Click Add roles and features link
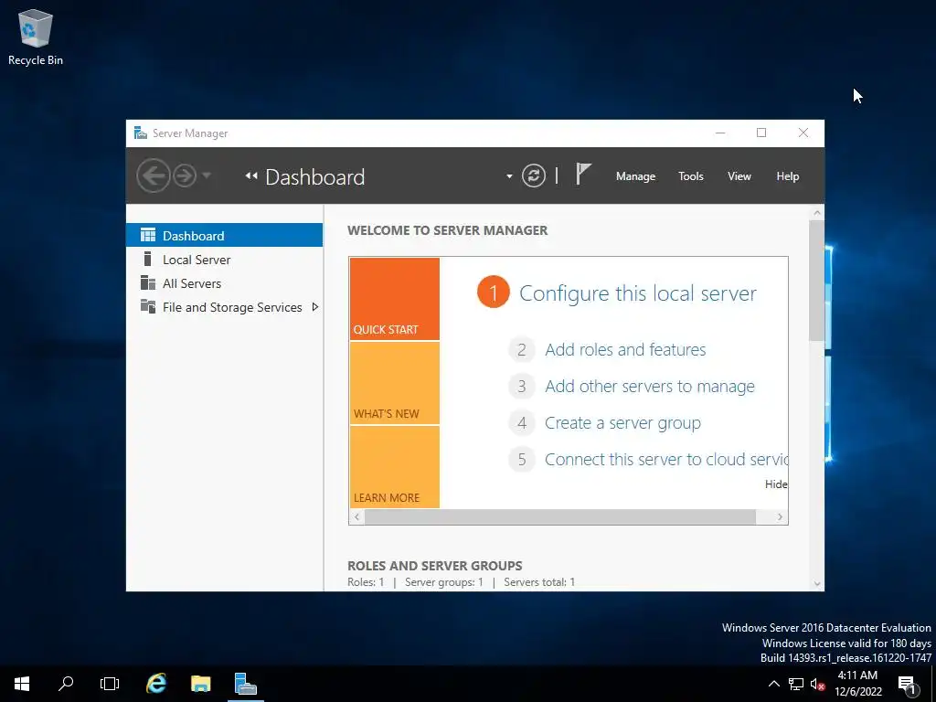This screenshot has height=702, width=936. tap(625, 349)
